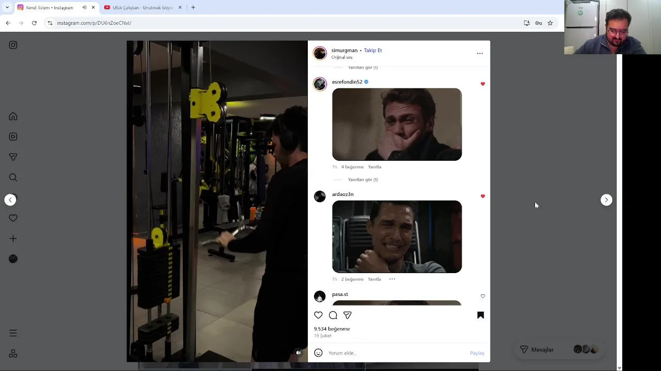661x371 pixels.
Task: Open own profile avatar in sidebar
Action: point(13,259)
